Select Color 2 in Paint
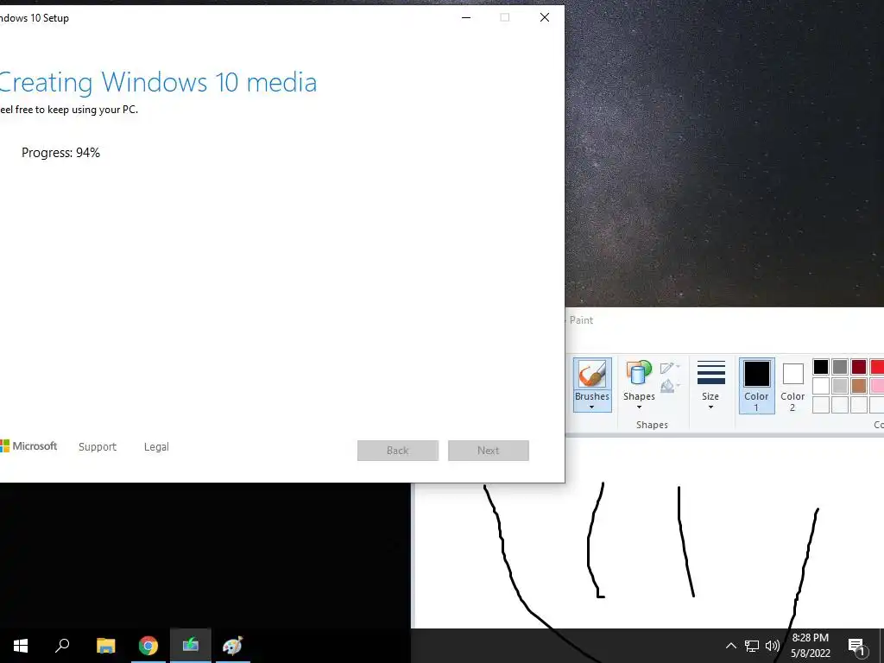 (792, 386)
